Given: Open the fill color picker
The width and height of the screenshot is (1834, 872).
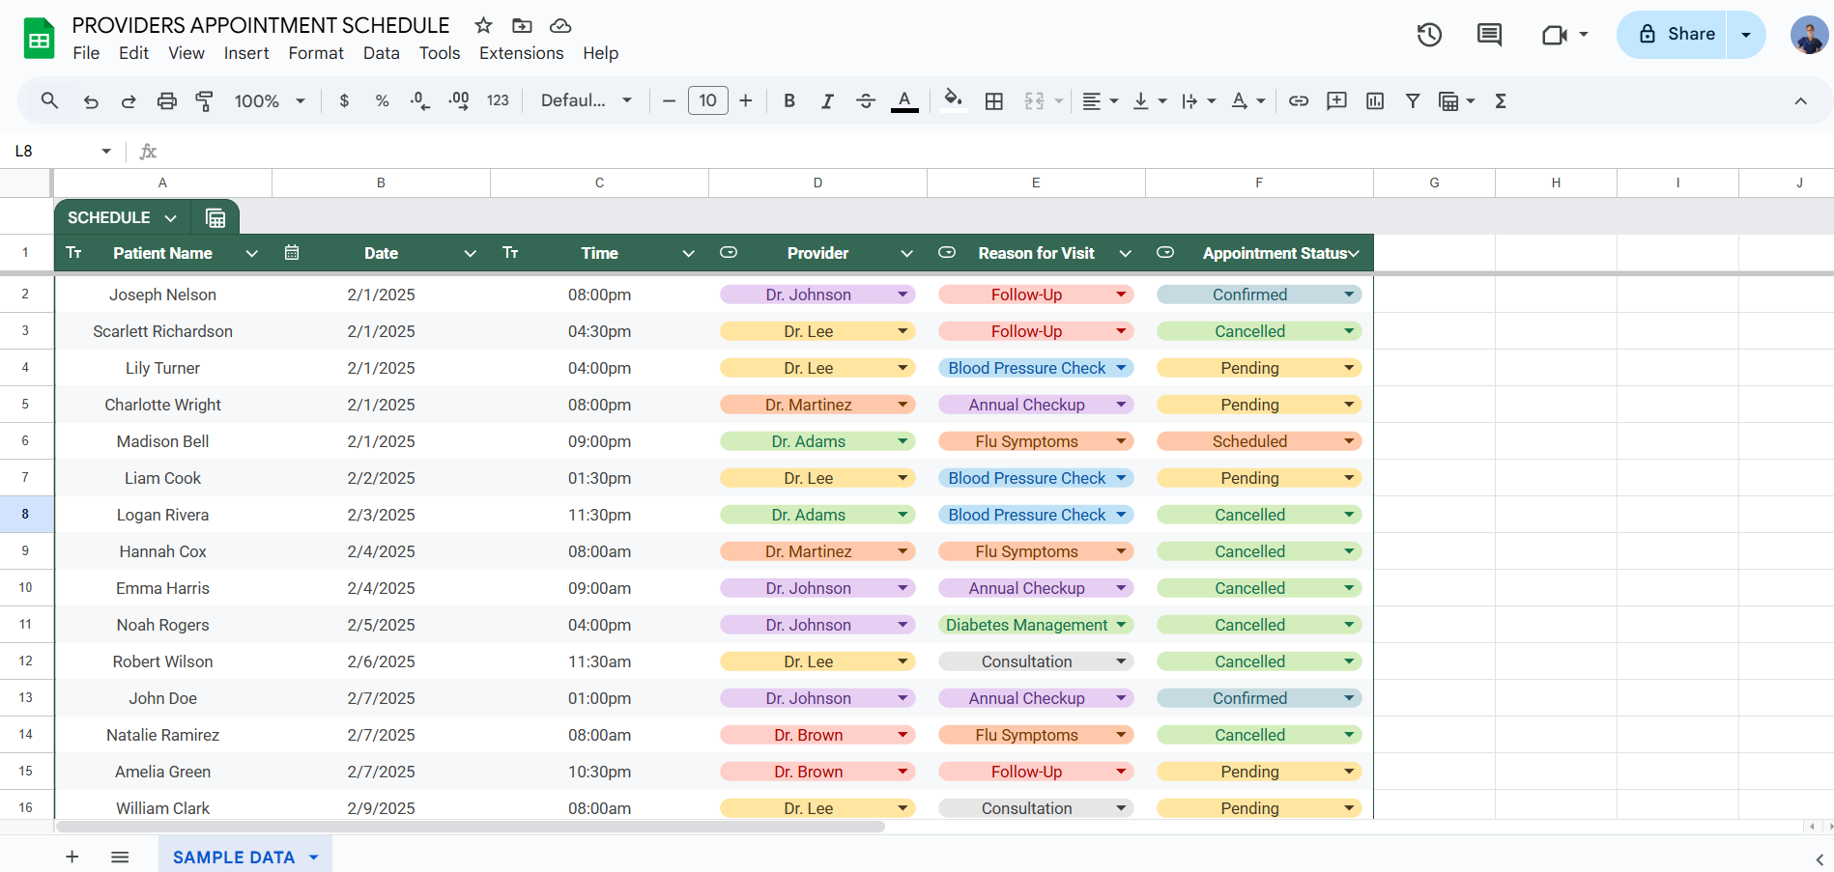Looking at the screenshot, I should (x=954, y=100).
